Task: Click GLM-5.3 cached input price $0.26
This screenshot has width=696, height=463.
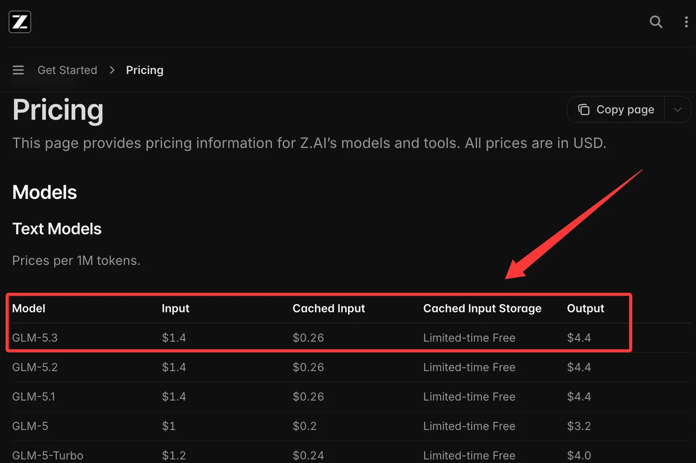Action: tap(308, 338)
